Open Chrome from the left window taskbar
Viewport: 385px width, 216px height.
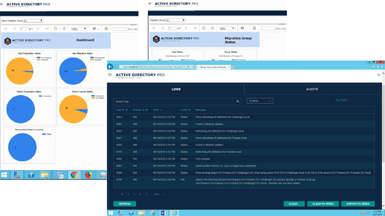click(x=74, y=175)
